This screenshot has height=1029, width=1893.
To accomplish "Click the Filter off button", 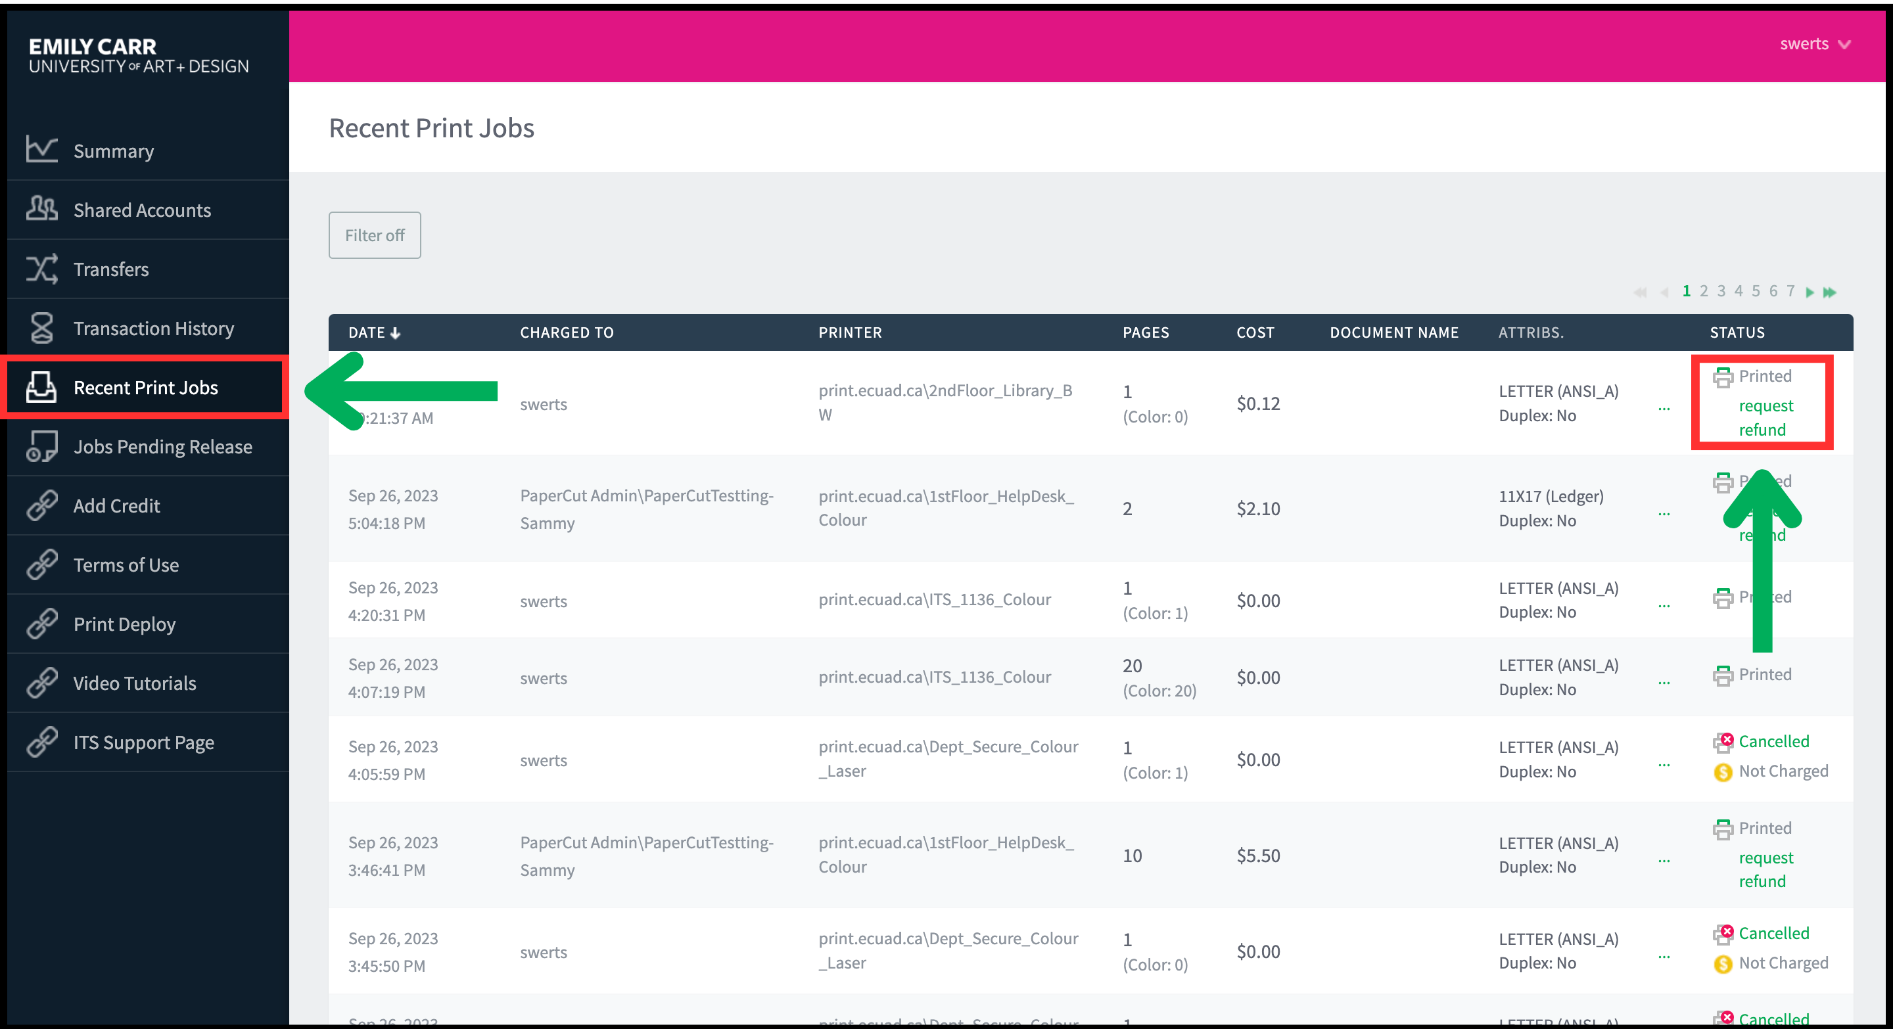I will click(x=374, y=235).
